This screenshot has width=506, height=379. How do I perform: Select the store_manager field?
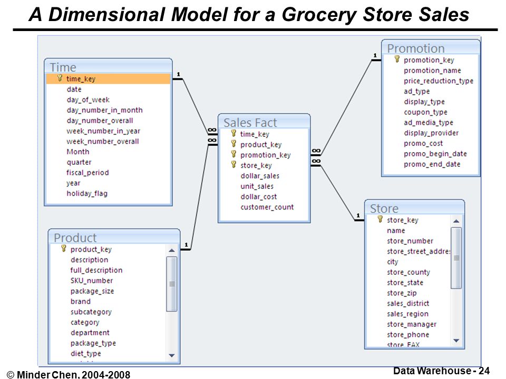412,324
